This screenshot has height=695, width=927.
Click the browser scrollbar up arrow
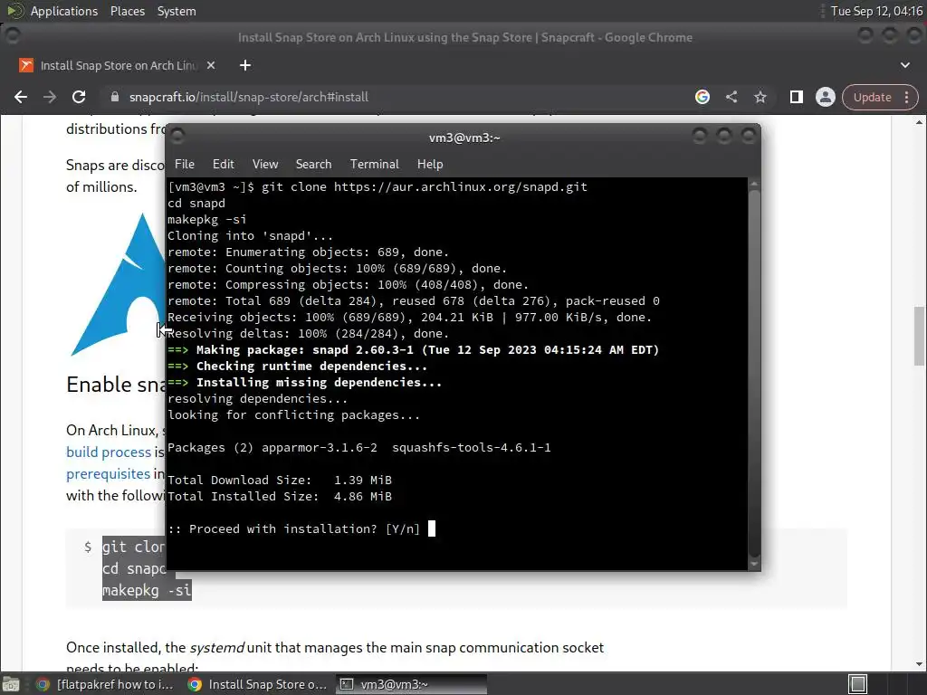point(919,122)
